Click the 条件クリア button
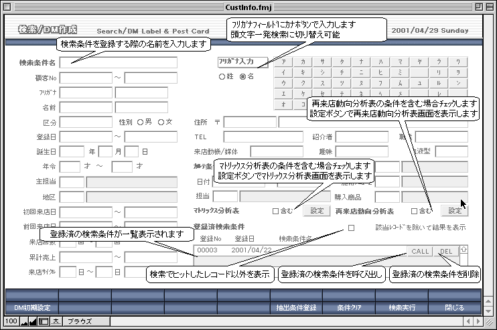497x330 pixels. tap(349, 307)
